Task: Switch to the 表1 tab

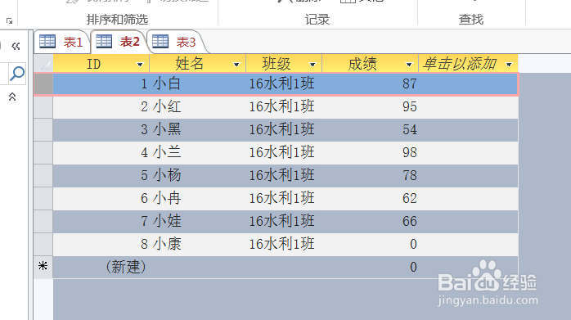Action: 62,42
